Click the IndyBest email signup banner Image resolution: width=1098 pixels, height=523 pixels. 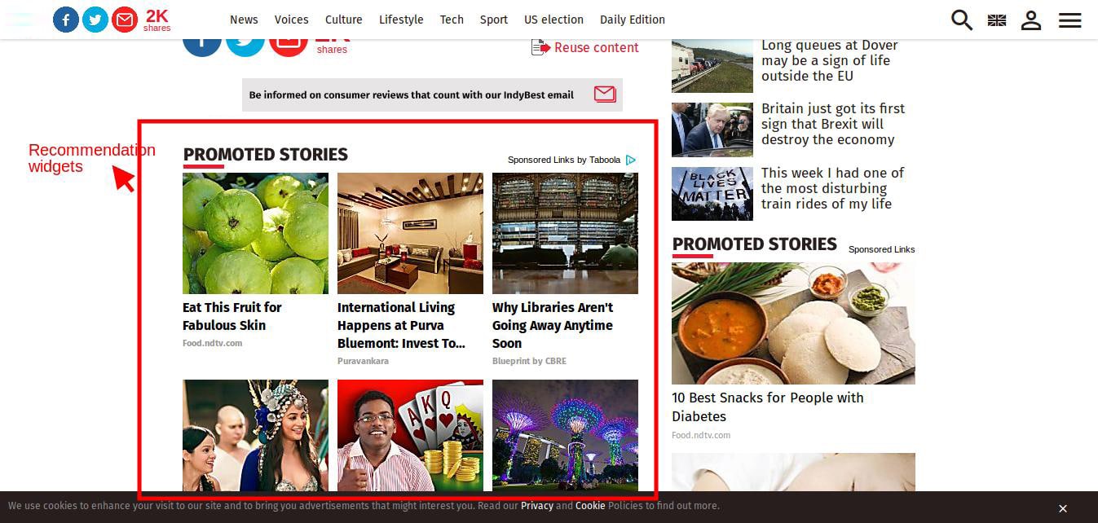432,94
